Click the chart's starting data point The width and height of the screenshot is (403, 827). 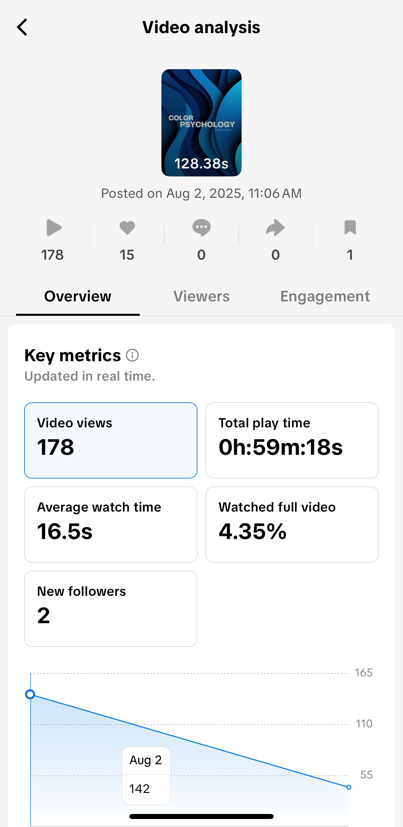[30, 694]
